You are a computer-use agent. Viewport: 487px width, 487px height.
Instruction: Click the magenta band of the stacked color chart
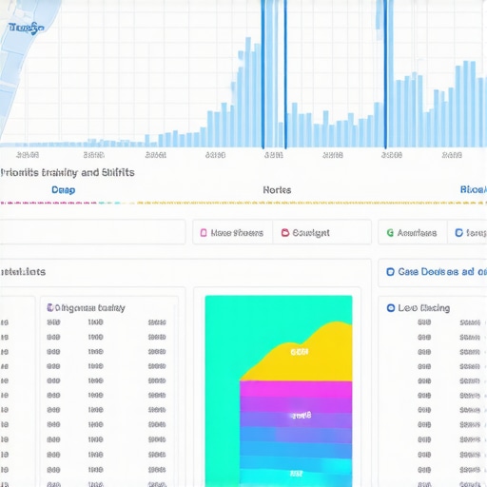click(296, 389)
